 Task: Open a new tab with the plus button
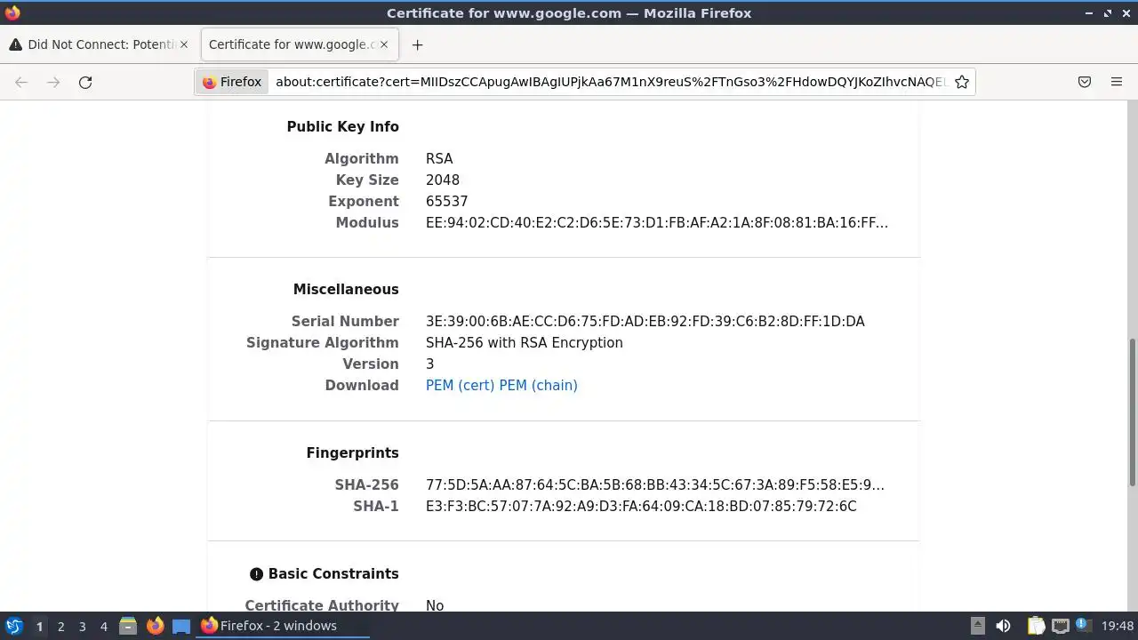coord(417,44)
